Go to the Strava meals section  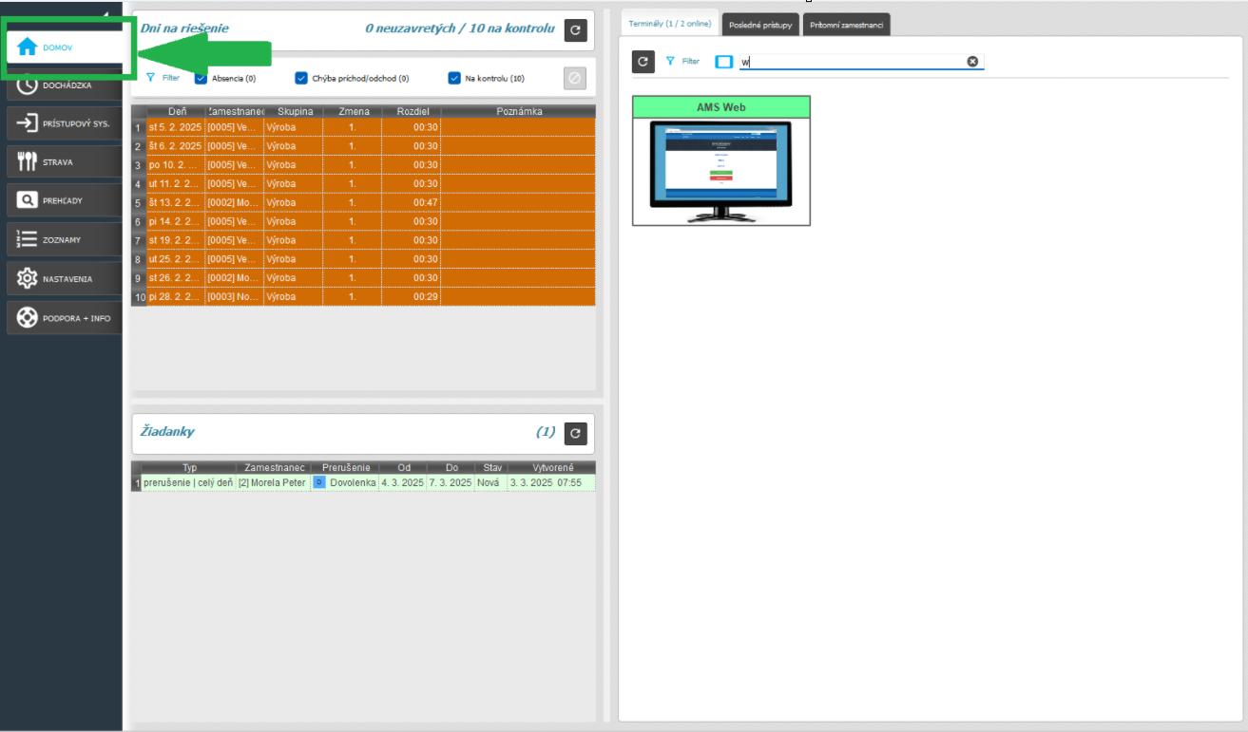pos(63,162)
